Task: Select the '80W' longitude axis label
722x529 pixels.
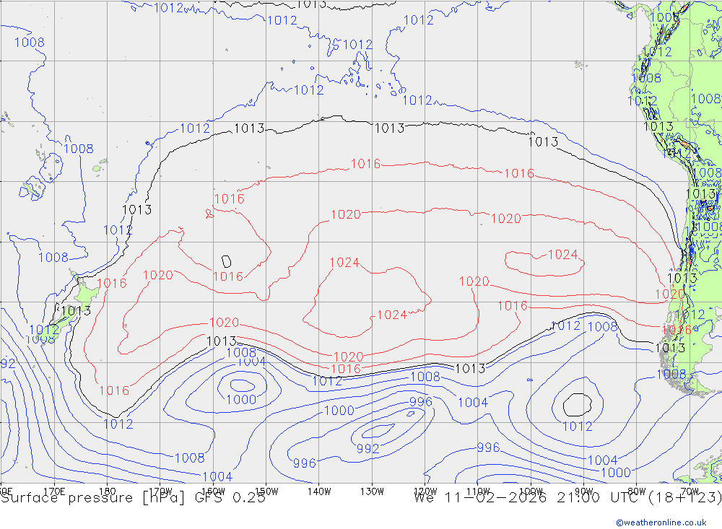Action: point(637,491)
